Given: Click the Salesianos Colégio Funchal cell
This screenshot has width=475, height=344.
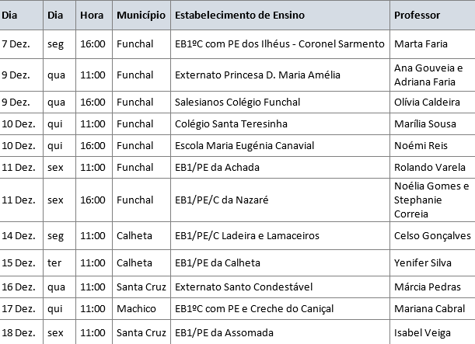Looking at the screenshot, I should (x=234, y=102).
